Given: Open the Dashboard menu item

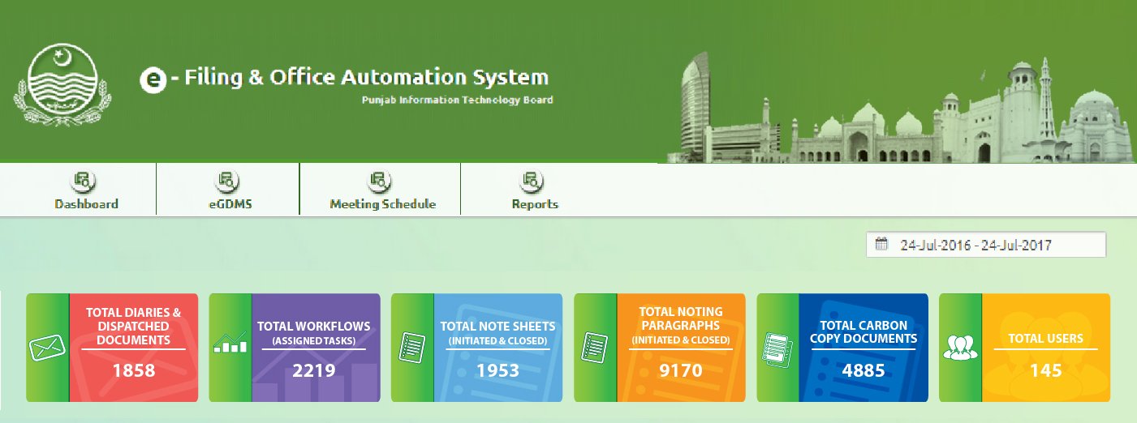Looking at the screenshot, I should point(87,189).
